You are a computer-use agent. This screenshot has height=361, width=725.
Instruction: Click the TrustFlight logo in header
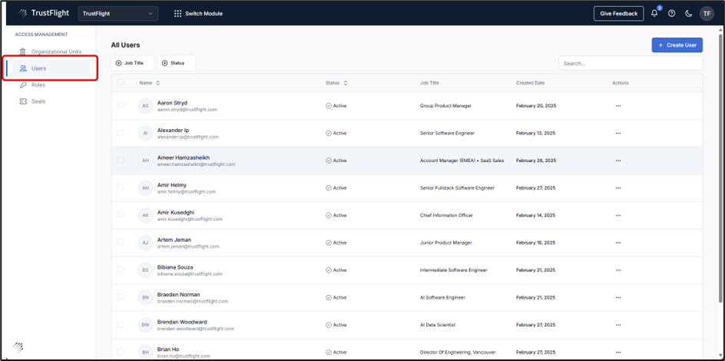[x=43, y=13]
